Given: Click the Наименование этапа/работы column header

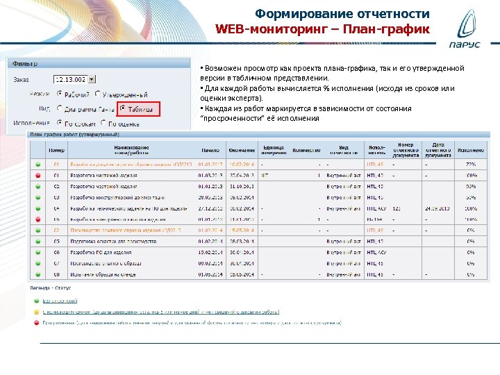Looking at the screenshot, I should [131, 150].
